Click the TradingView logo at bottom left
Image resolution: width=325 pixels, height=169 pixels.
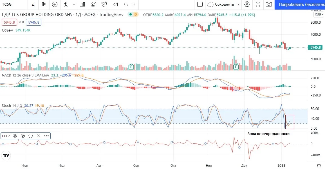6,156
